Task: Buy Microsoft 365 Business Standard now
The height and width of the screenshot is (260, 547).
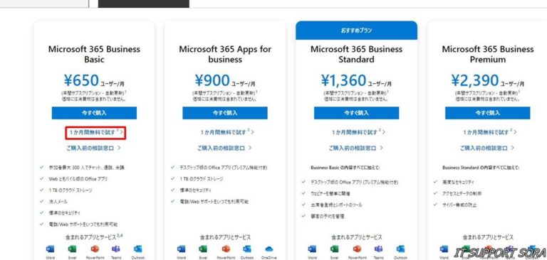Action: [356, 113]
